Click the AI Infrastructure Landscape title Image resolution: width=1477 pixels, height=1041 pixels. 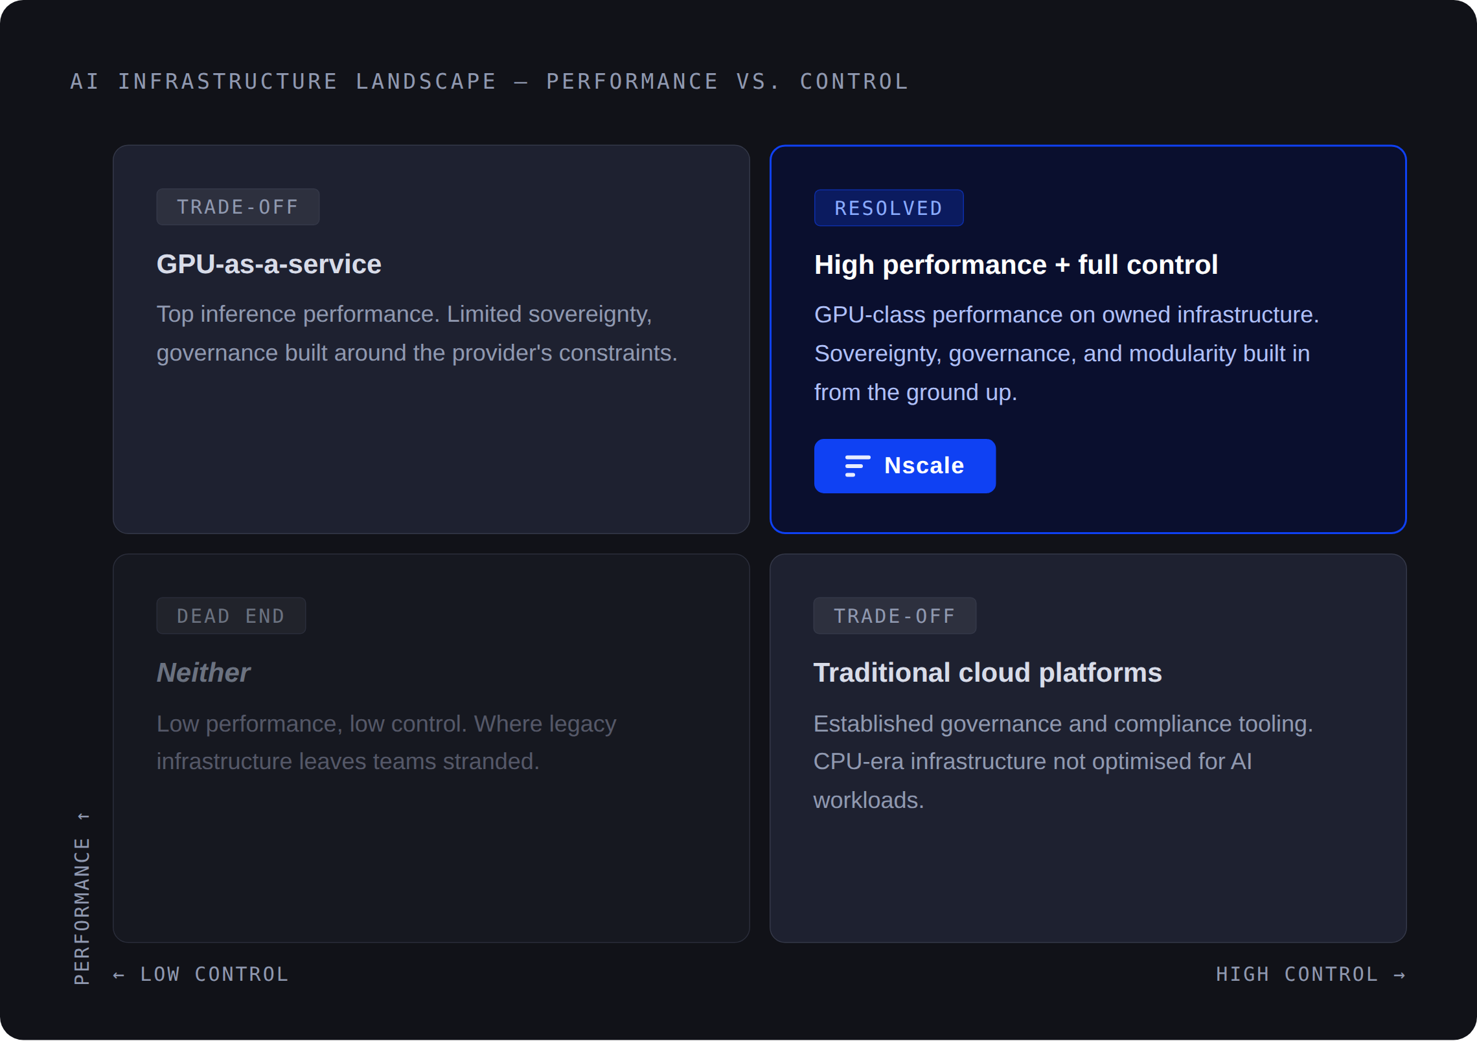click(489, 82)
